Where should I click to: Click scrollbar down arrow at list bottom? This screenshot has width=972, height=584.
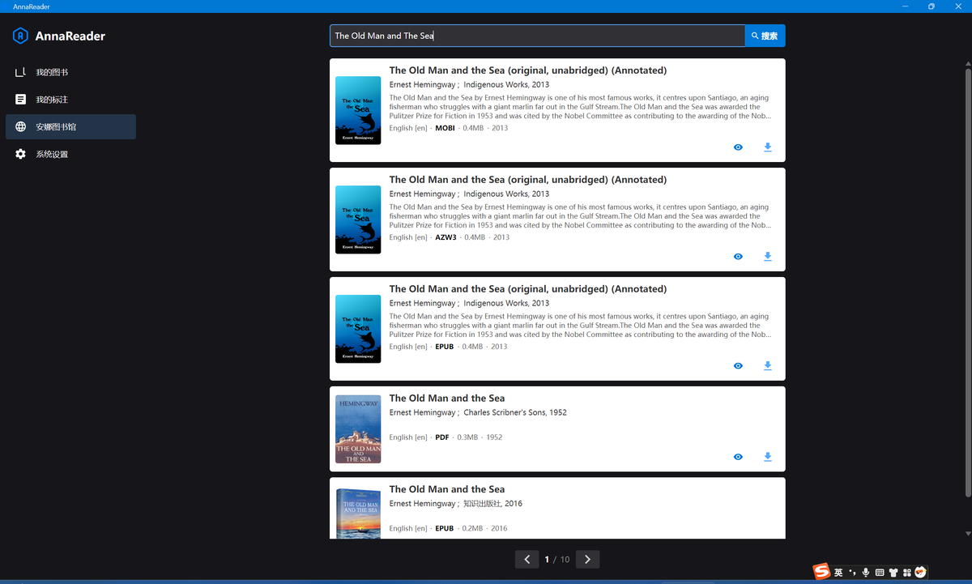(x=968, y=534)
